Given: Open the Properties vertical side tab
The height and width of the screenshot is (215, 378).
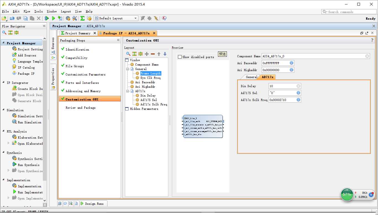Looking at the screenshot, I should (x=53, y=77).
